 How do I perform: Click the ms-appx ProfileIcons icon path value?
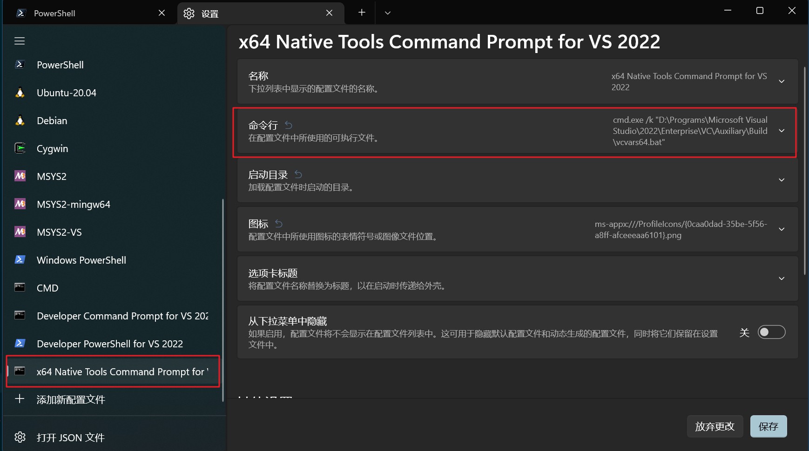(681, 229)
